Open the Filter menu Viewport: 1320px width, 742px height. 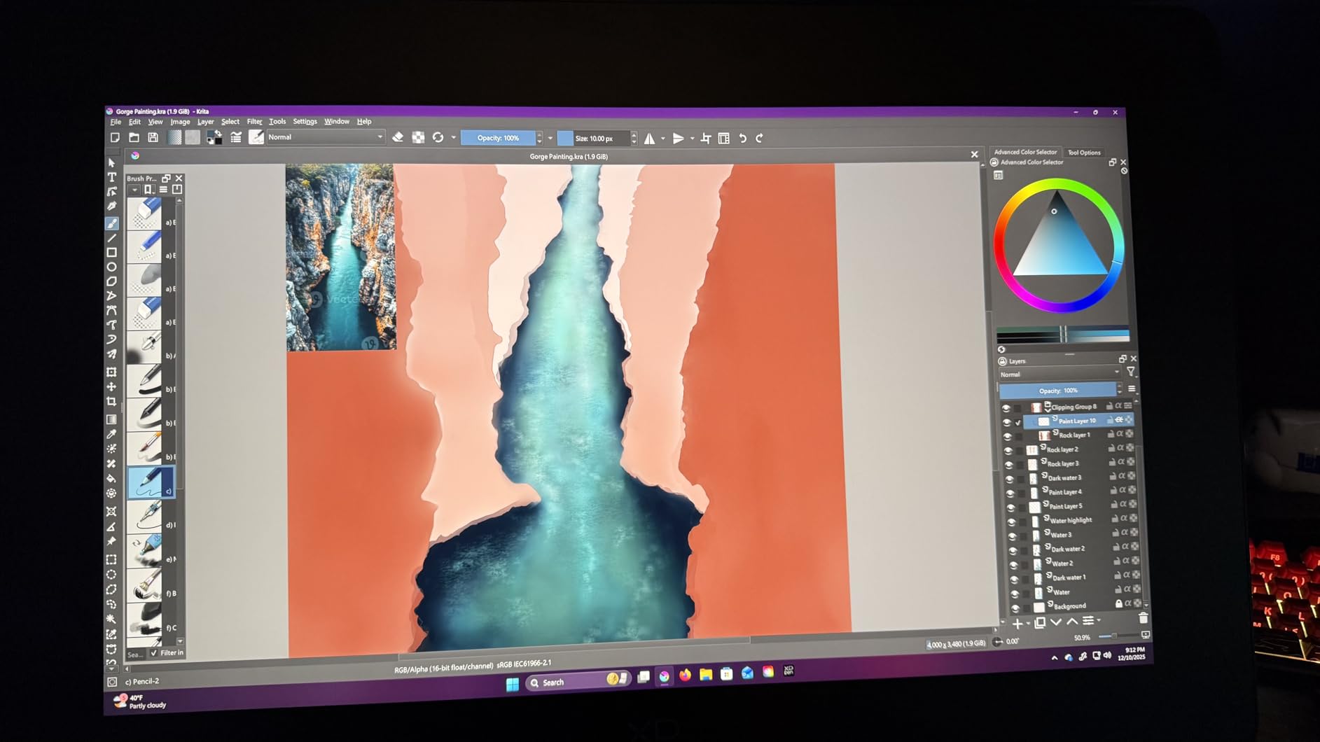[253, 121]
